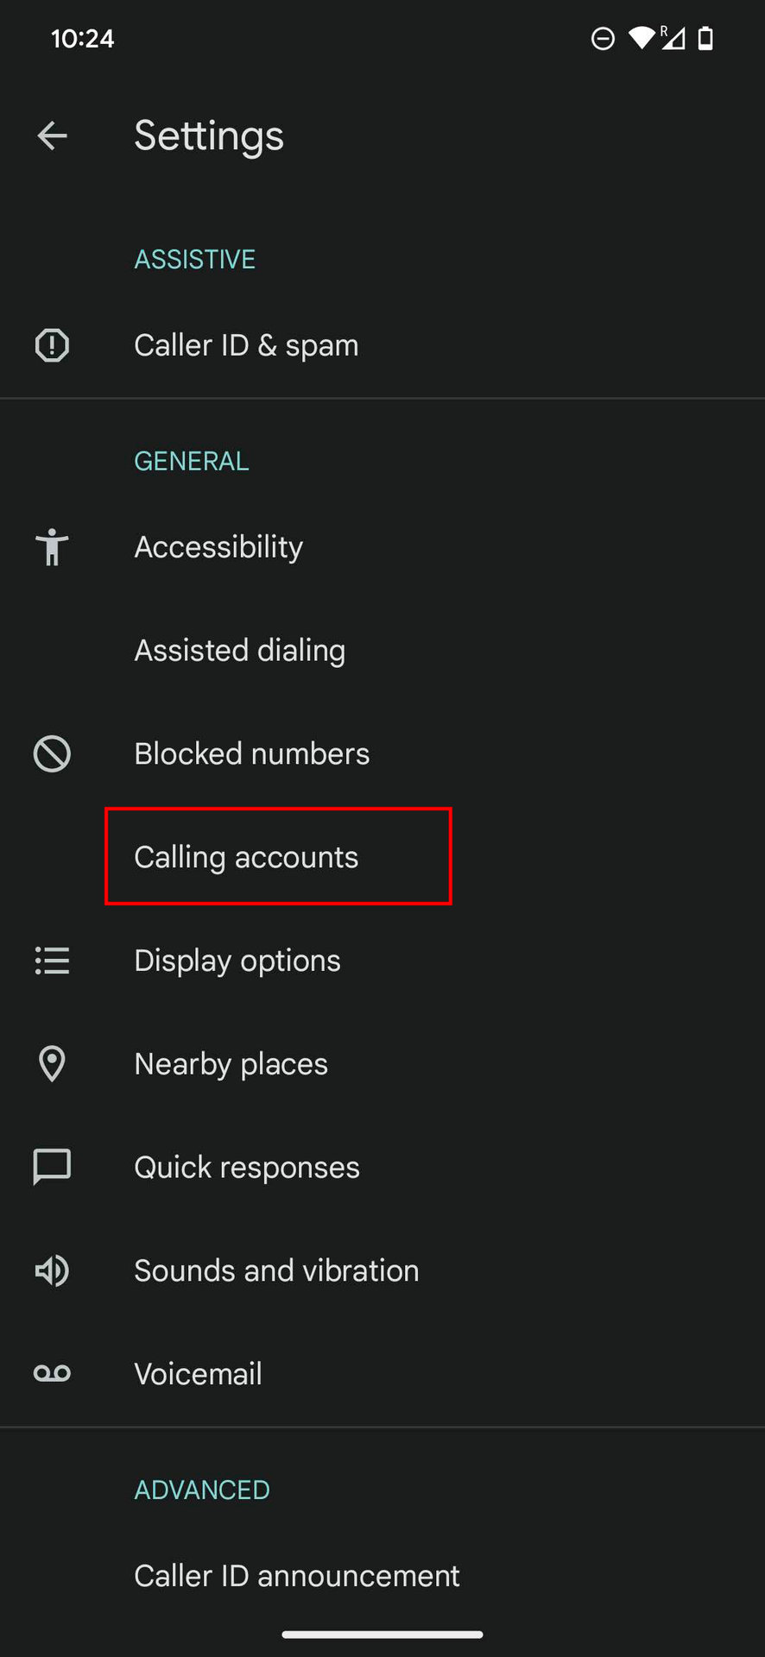Open Caller ID announcement

coord(296,1576)
